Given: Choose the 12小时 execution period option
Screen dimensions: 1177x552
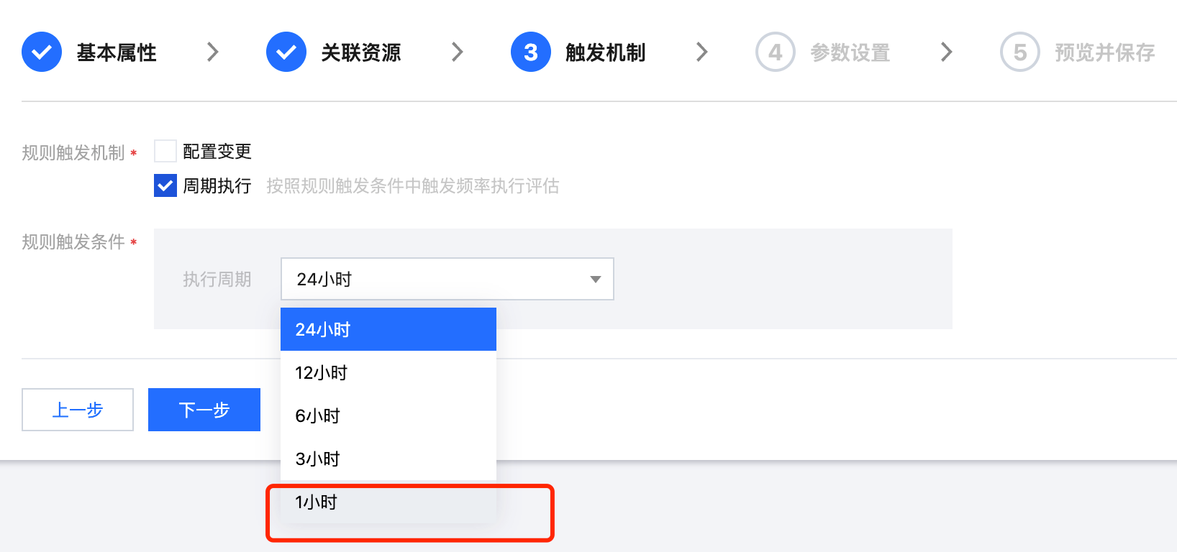Looking at the screenshot, I should (388, 372).
